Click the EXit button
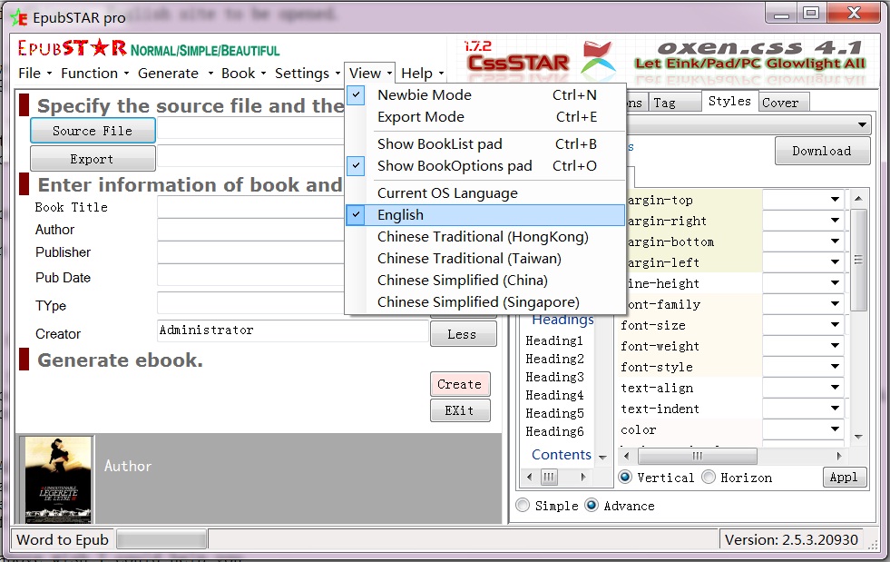 pyautogui.click(x=460, y=410)
